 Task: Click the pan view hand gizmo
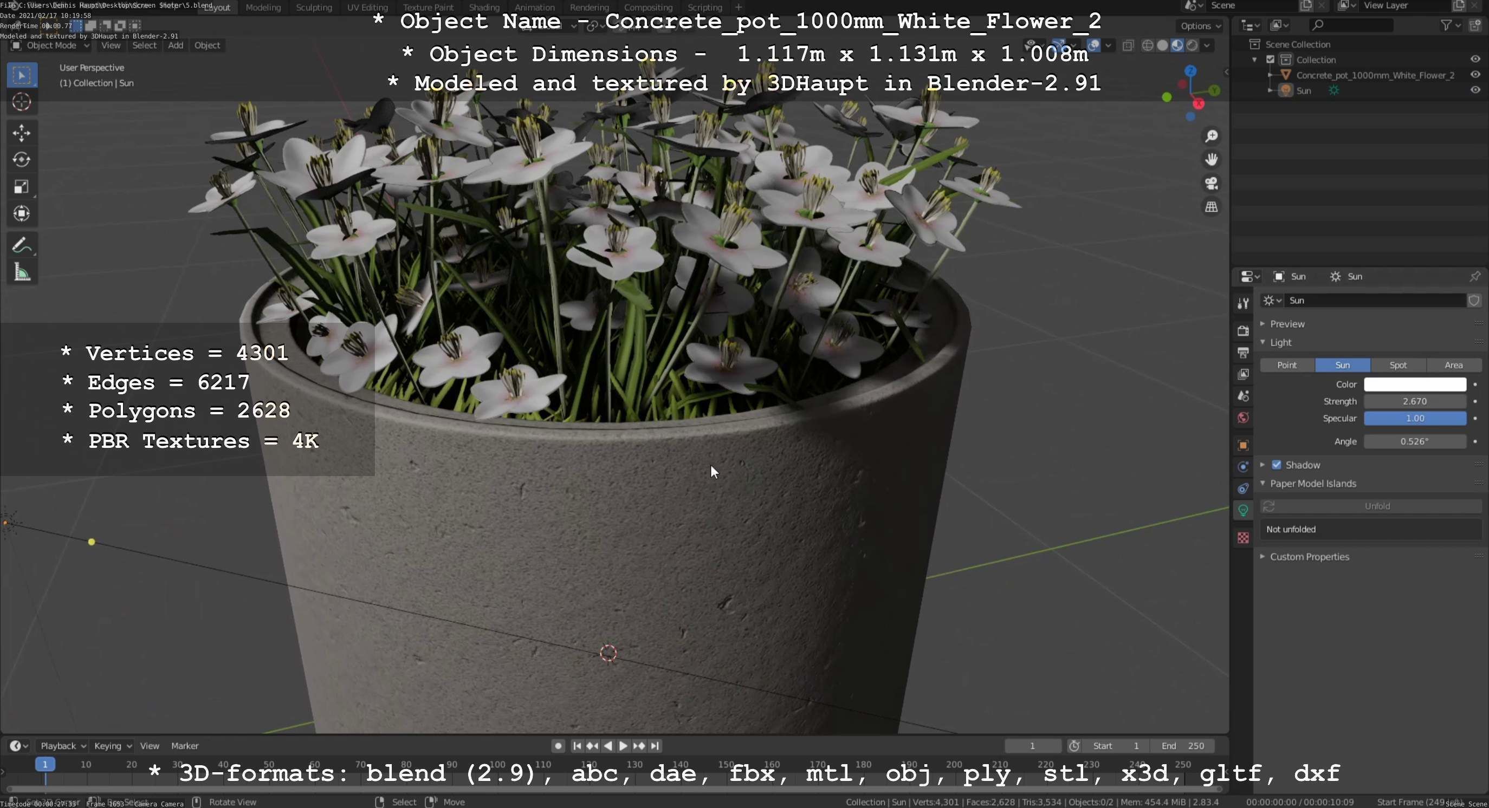pos(1211,159)
